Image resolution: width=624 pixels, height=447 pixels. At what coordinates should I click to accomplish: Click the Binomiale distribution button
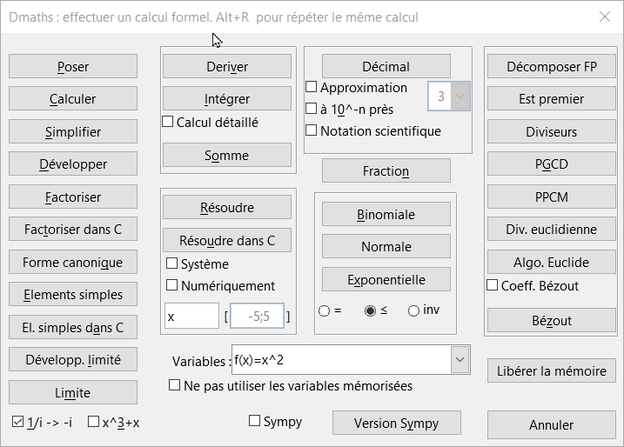(386, 215)
